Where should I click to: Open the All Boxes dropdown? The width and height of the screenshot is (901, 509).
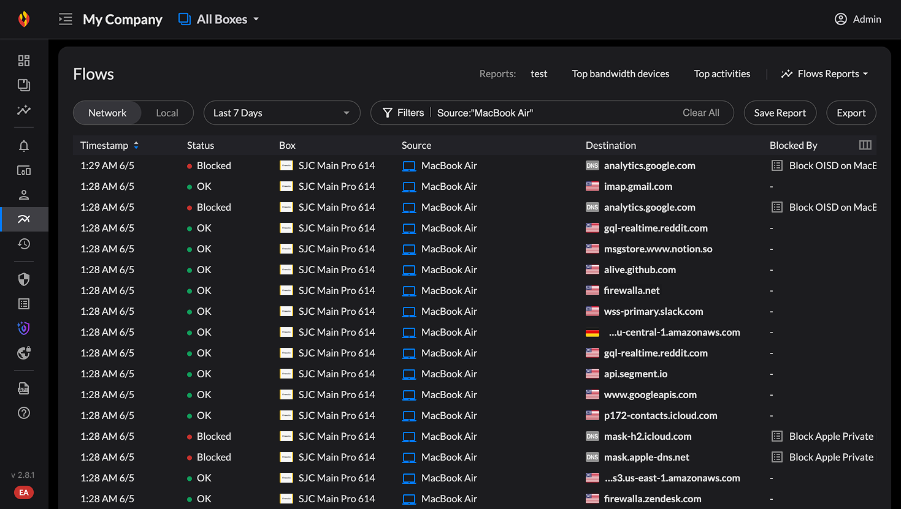coord(218,19)
